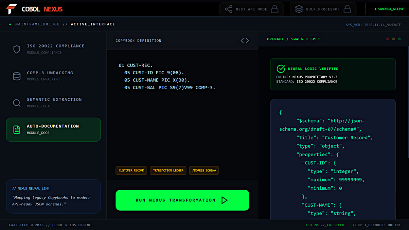
Task: Click the SANDBOX_ACTIVE status indicator
Action: 389,9
